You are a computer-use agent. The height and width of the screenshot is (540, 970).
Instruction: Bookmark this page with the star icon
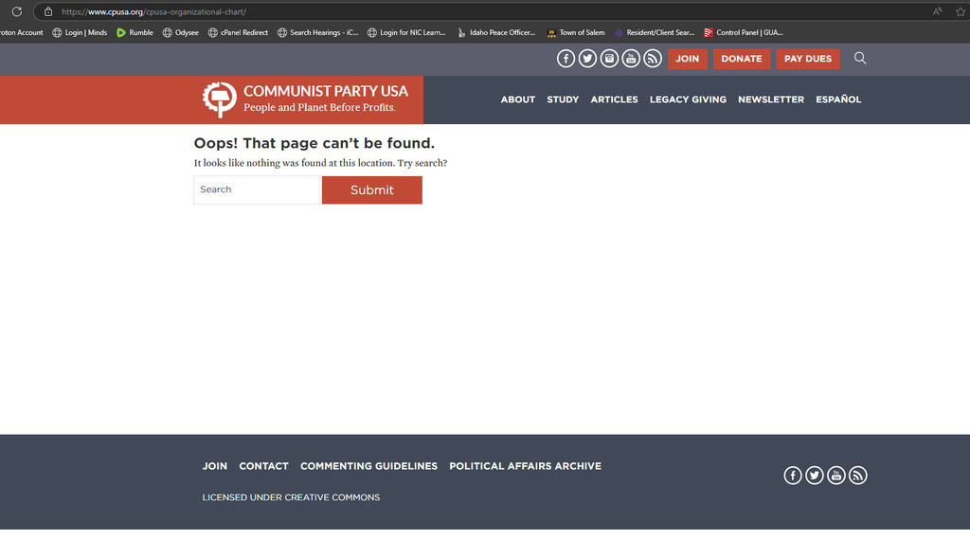click(x=961, y=11)
